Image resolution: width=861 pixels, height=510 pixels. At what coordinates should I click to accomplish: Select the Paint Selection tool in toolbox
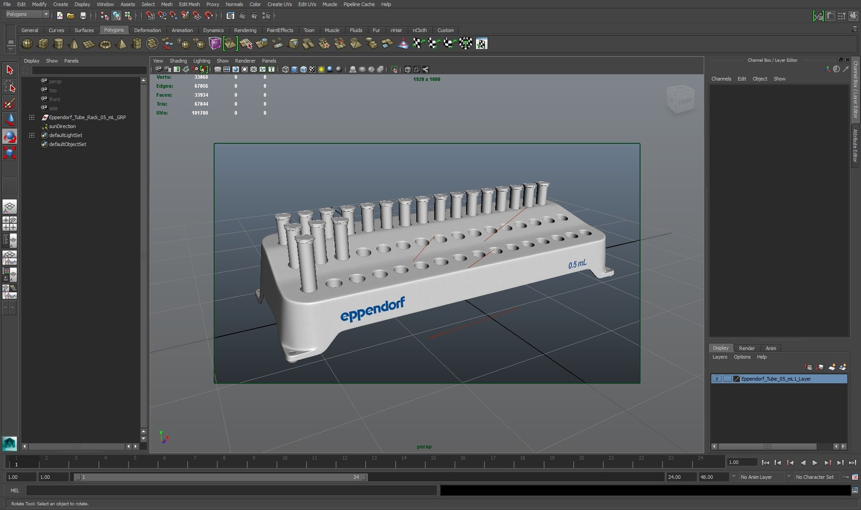pos(9,103)
